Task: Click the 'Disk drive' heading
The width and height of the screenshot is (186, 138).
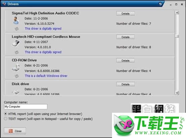Action: [21, 84]
